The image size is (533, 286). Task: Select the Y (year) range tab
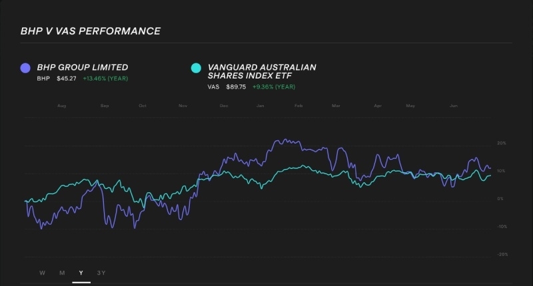(x=81, y=273)
